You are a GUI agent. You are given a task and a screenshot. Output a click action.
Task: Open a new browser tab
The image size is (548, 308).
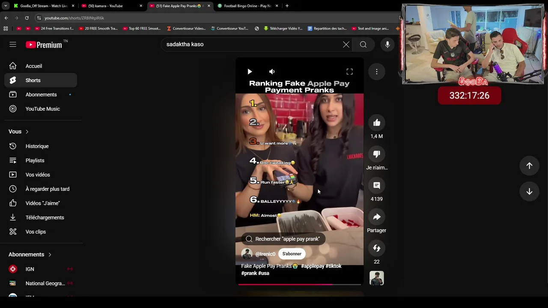pos(287,6)
